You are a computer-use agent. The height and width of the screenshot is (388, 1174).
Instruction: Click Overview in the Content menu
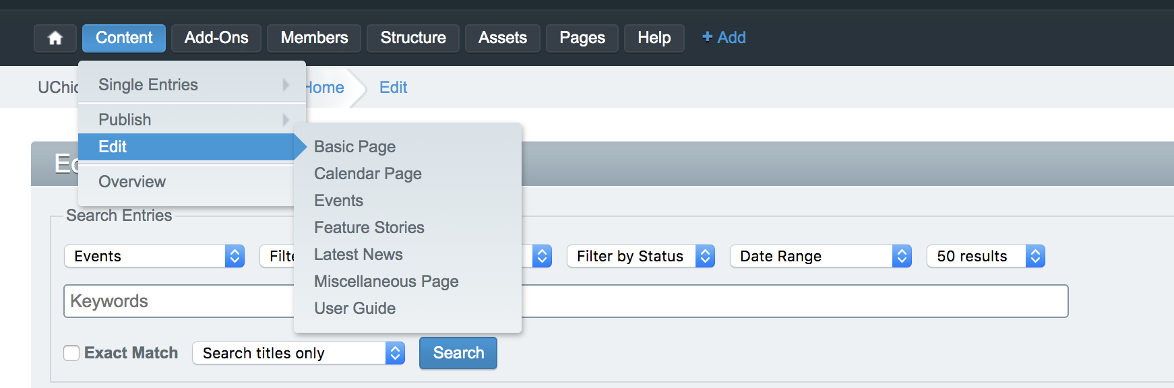(132, 182)
